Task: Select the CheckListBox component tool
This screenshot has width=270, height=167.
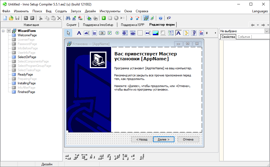Action: click(x=171, y=33)
